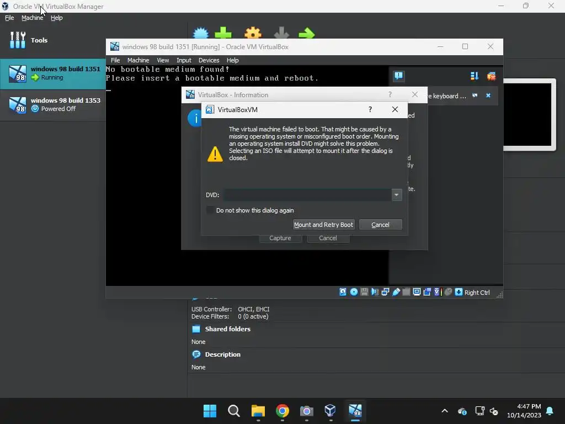
Task: Show hidden tray icons chevron
Action: click(x=445, y=411)
